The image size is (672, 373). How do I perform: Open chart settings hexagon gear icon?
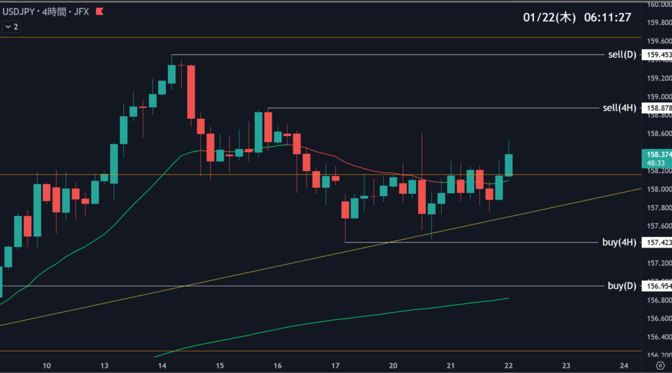click(658, 365)
